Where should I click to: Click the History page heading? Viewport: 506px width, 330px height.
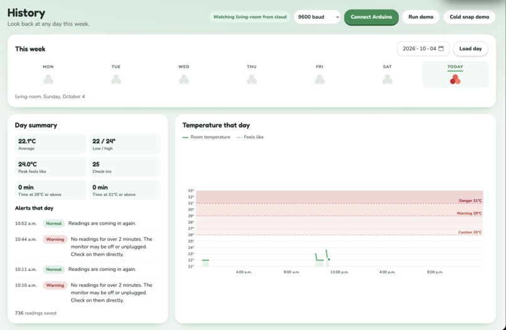26,13
